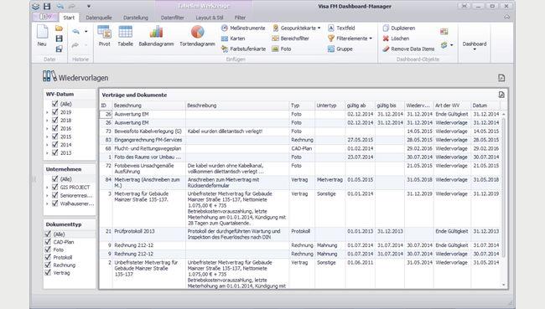545x309 pixels.
Task: Insert a Textfeld text box
Action: 341,28
